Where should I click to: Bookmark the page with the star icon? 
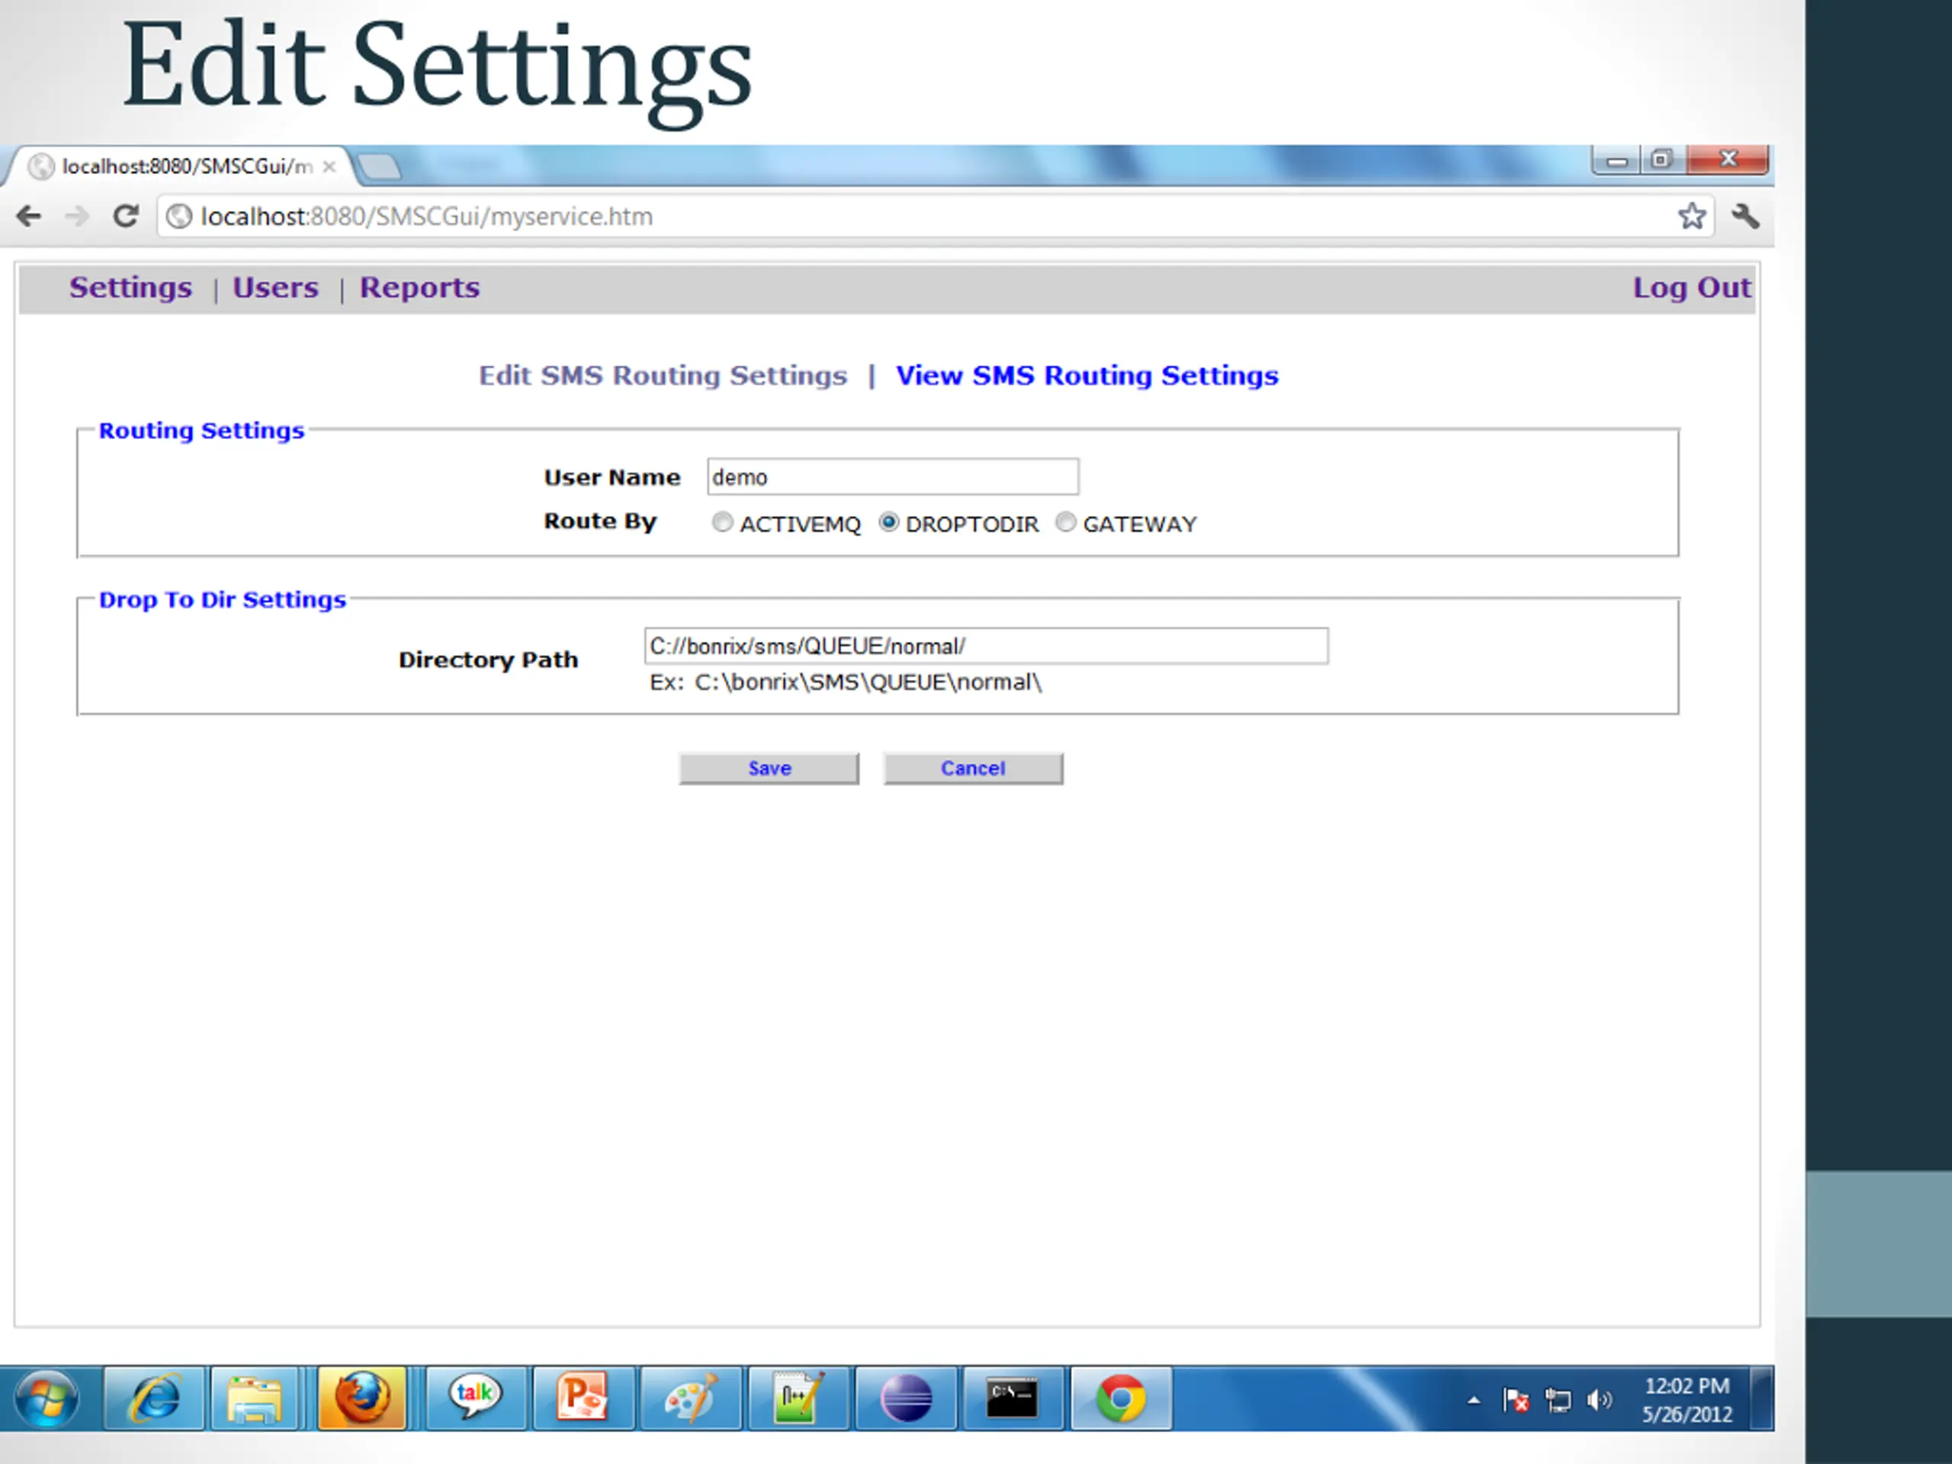point(1690,217)
